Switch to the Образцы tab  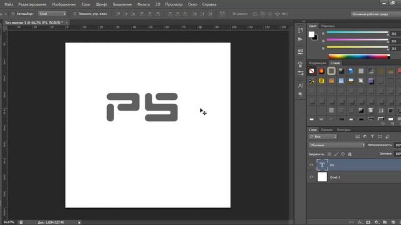click(x=328, y=26)
